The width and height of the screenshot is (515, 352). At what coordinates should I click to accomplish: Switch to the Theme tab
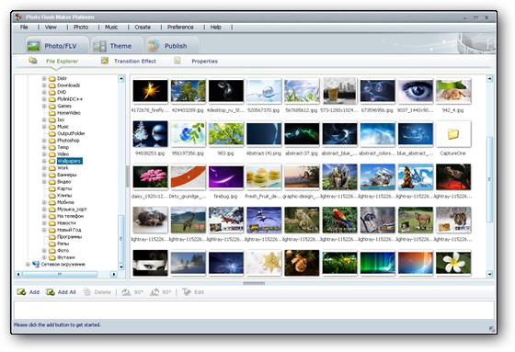[117, 46]
